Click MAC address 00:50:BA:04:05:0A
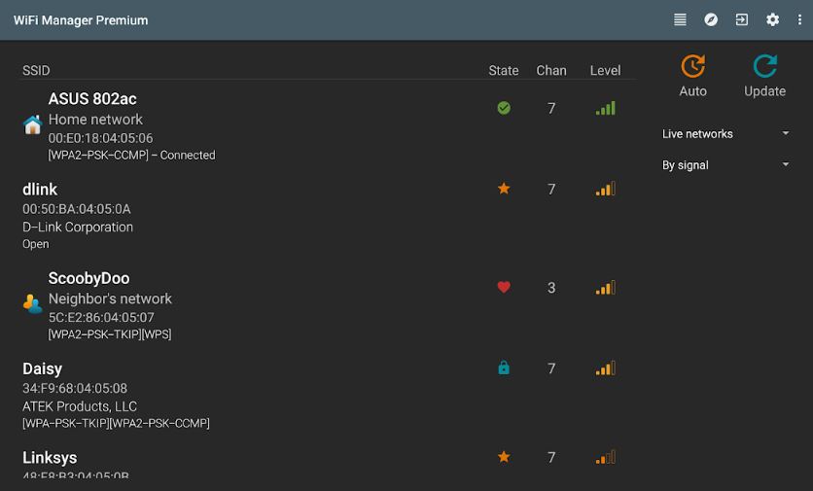This screenshot has width=813, height=491. 76,208
